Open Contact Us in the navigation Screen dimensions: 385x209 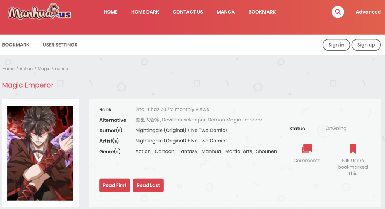188,12
